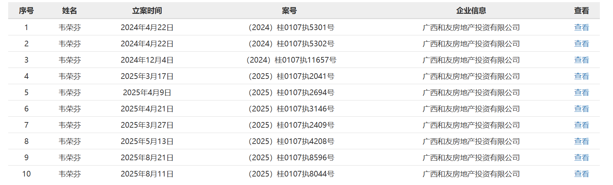
Task: Click 查看 for case 桂0107执11657号
Action: pyautogui.click(x=581, y=60)
